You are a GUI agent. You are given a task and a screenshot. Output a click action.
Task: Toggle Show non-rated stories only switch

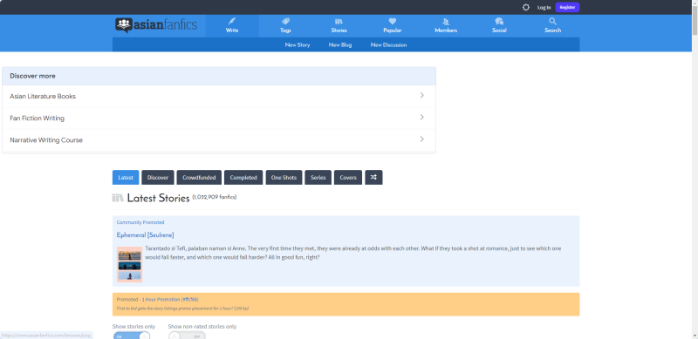pyautogui.click(x=187, y=336)
